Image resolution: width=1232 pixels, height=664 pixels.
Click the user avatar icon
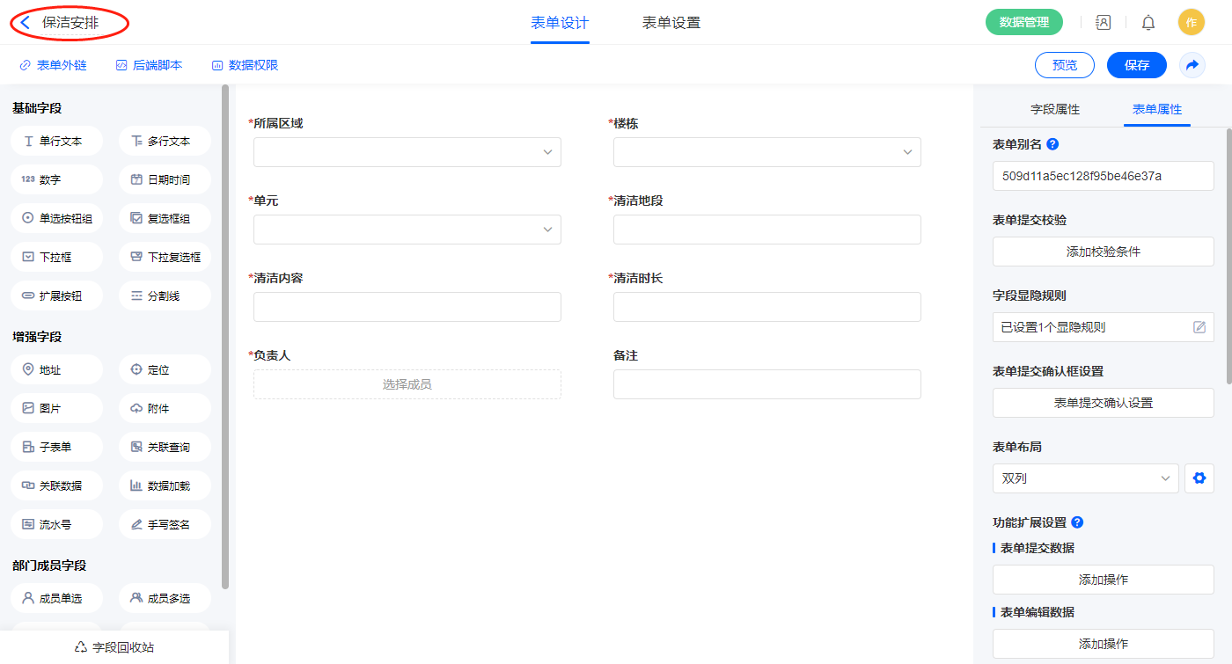click(x=1191, y=23)
